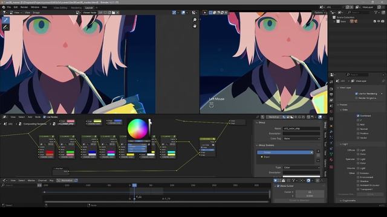Enable the Ambient Occlusion pass checkbox

click(358, 185)
